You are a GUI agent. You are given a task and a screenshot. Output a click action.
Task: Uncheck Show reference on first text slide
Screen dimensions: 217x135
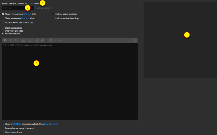point(3,14)
